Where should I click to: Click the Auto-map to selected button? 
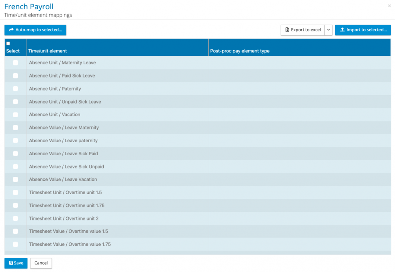[35, 30]
